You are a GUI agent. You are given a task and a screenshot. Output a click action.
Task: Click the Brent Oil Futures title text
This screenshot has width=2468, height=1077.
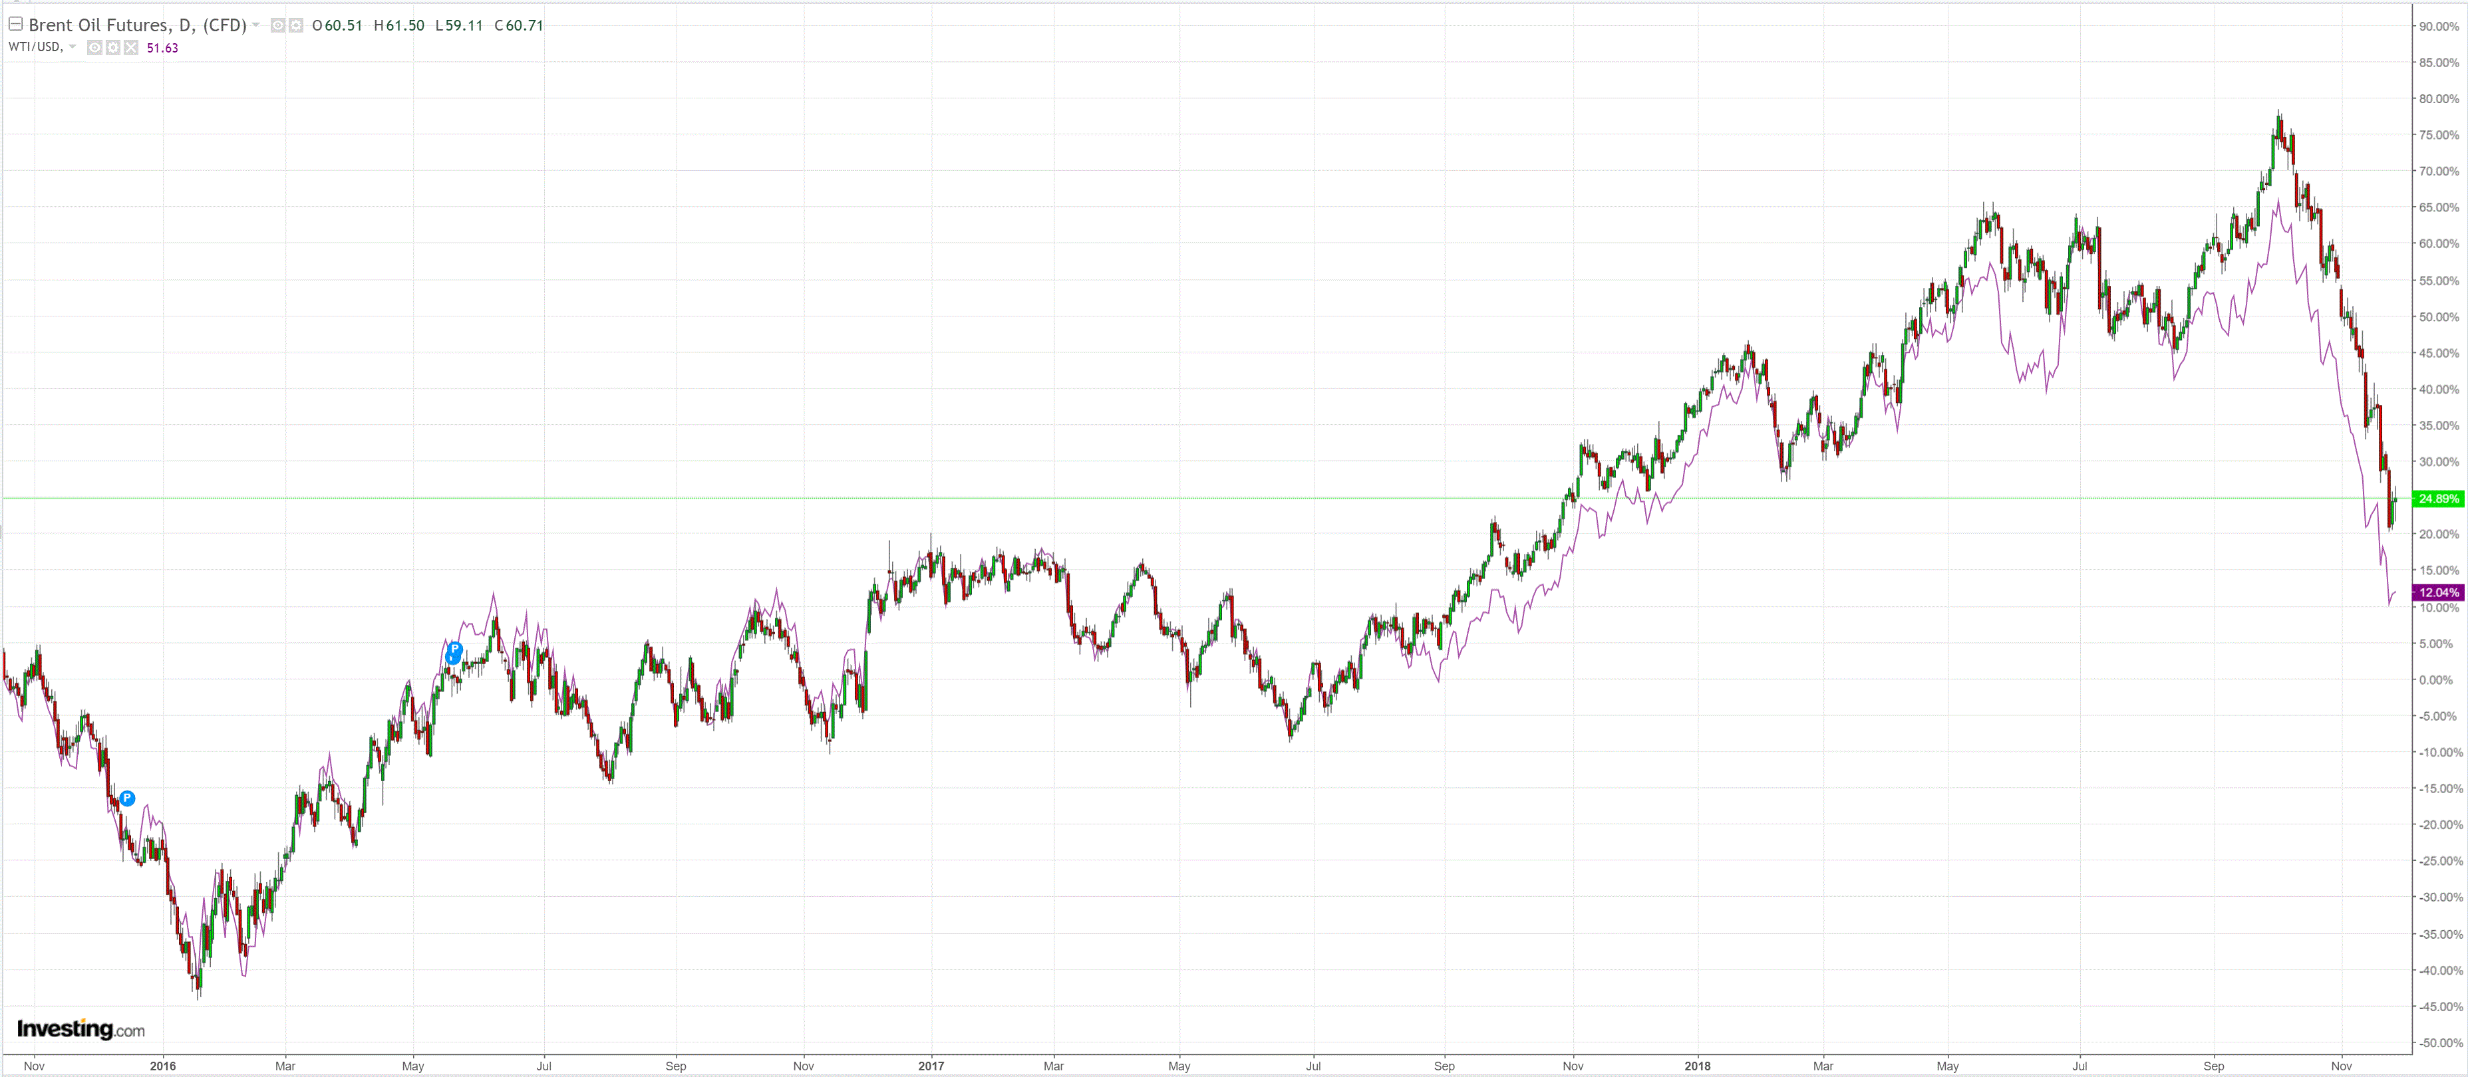[137, 25]
